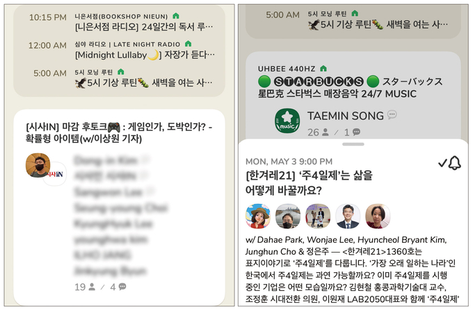View masked host avatar in 시사IN room
473x309 pixels.
pos(38,165)
